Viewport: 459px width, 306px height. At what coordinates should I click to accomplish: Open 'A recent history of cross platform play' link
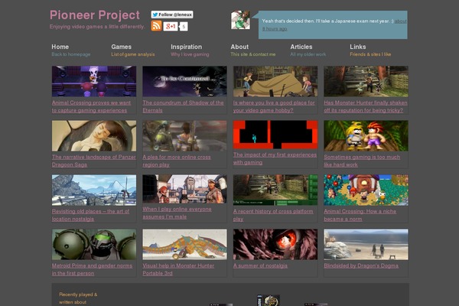(x=273, y=215)
